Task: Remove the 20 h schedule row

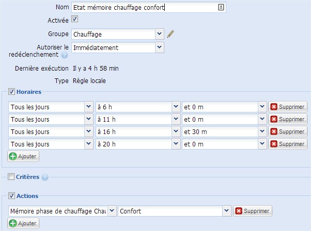Action: 288,144
